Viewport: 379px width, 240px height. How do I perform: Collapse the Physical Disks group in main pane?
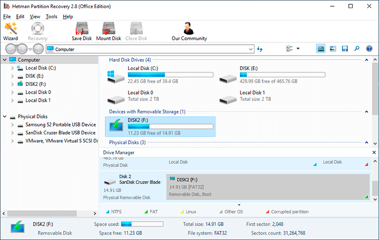coord(366,143)
